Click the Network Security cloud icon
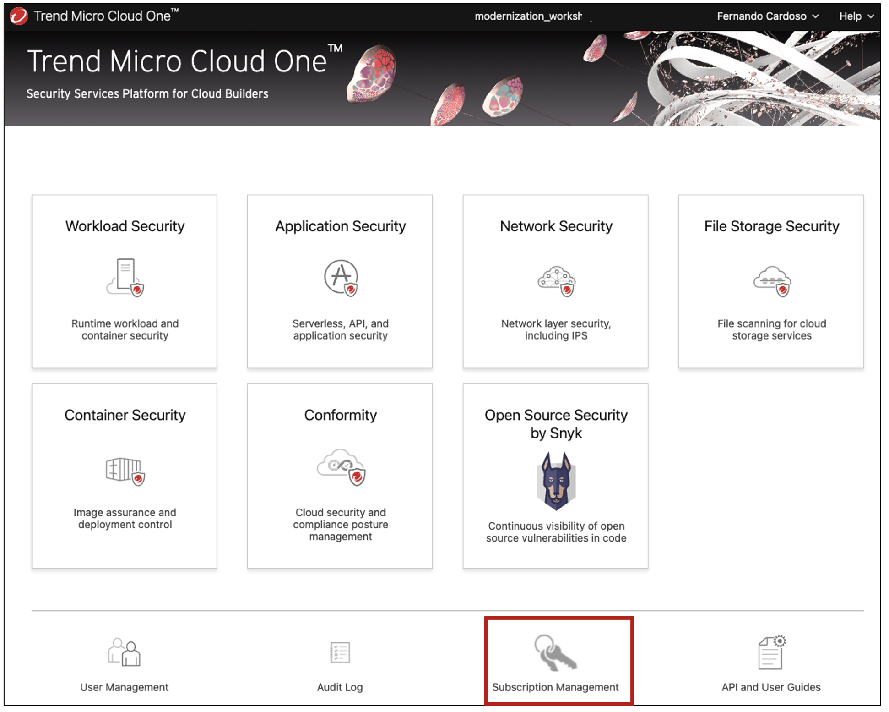The image size is (889, 712). coord(556,281)
